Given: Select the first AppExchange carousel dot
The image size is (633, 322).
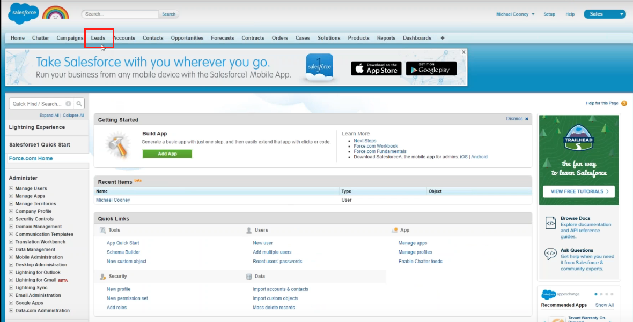Looking at the screenshot, I should pos(597,294).
